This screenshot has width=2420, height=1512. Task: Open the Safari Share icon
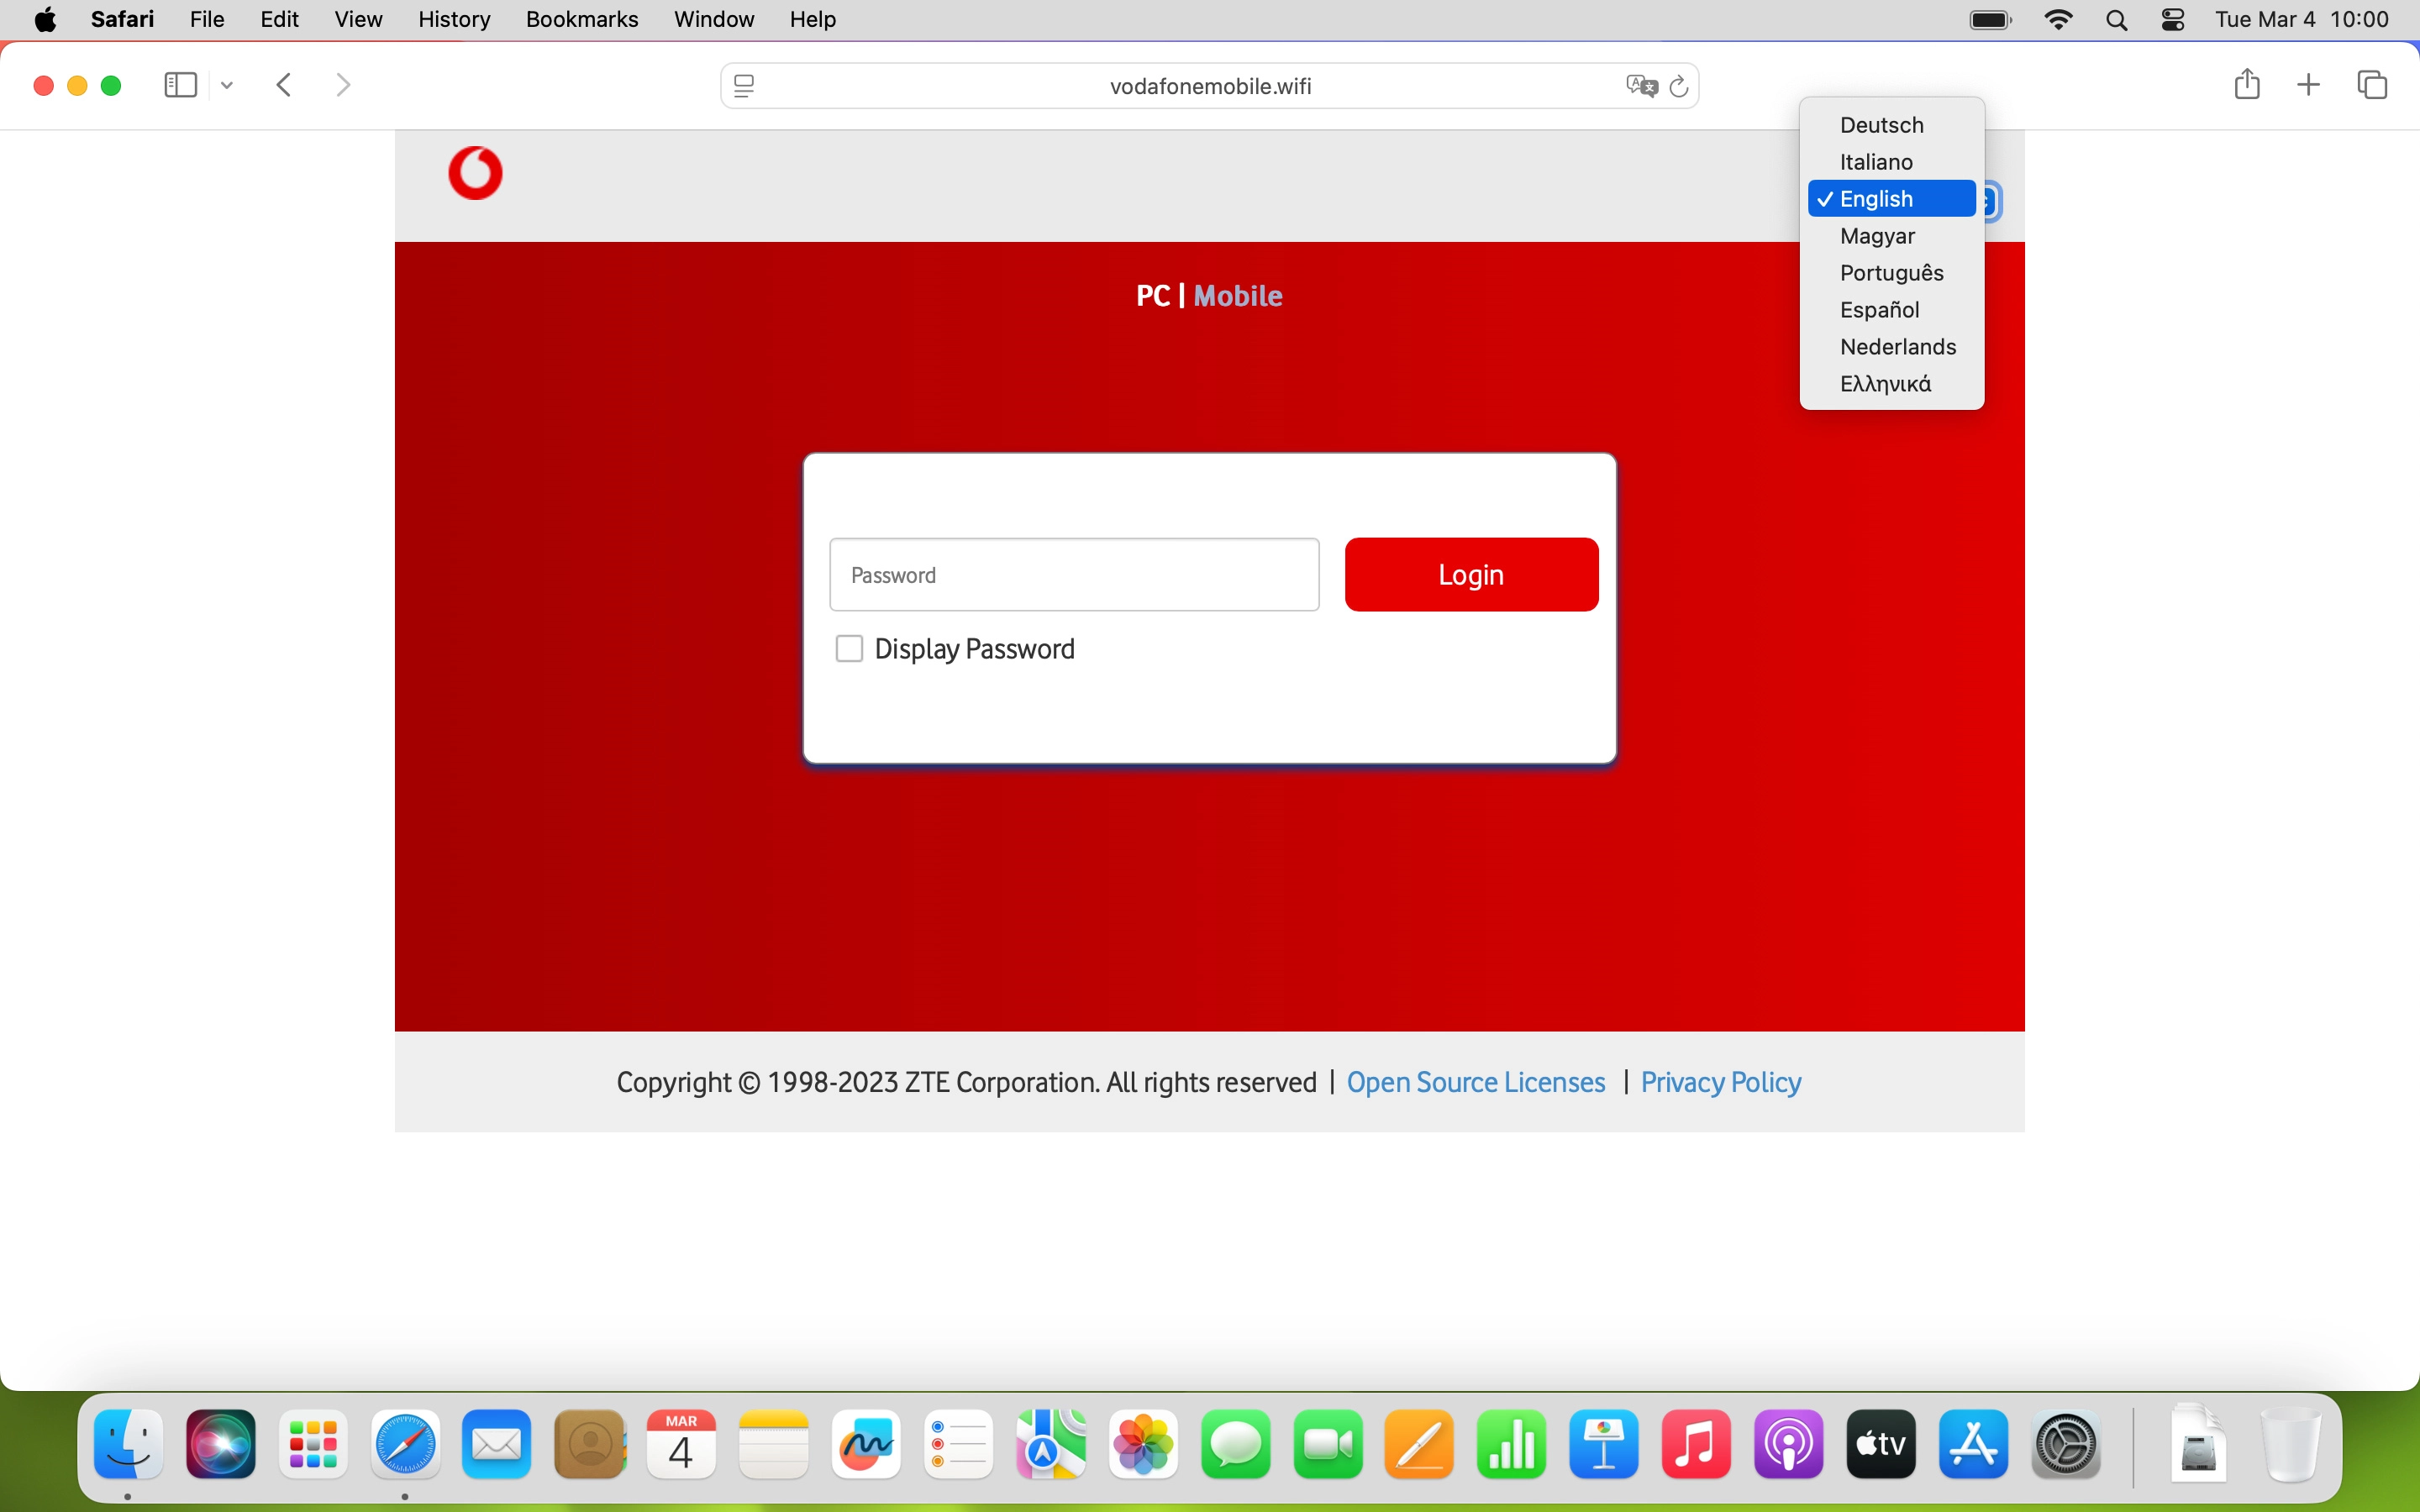point(2246,85)
